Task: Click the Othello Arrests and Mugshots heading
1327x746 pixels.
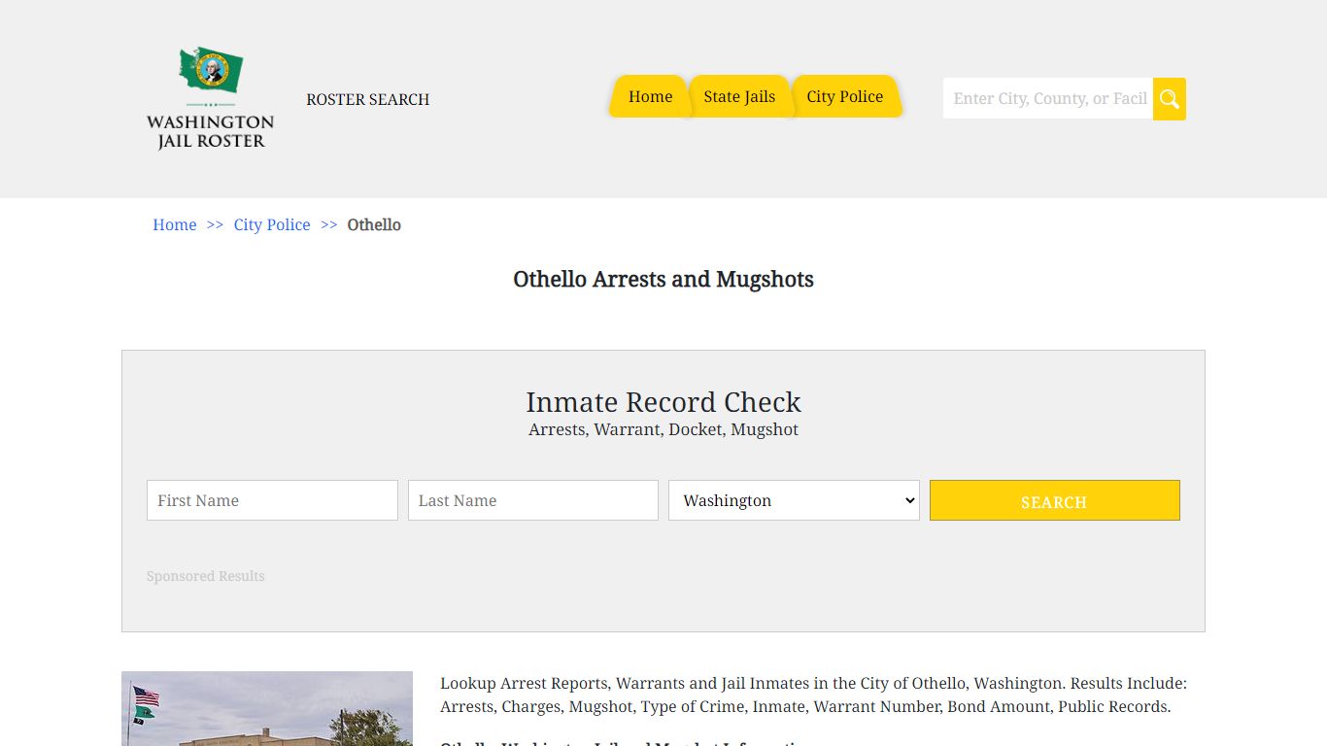Action: coord(663,280)
